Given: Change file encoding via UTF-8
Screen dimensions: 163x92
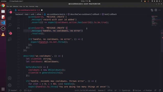Looking at the screenshot, I should coord(110,90).
